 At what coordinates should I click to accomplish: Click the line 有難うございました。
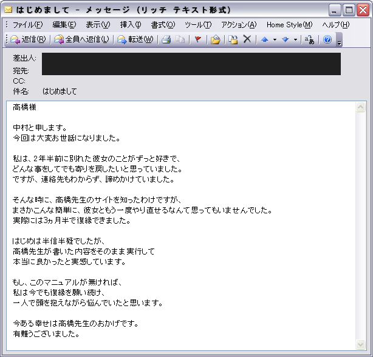pos(46,334)
